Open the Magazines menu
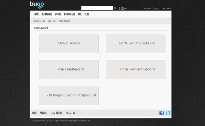 click(47, 14)
